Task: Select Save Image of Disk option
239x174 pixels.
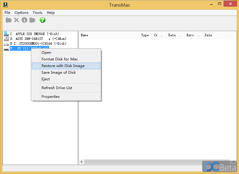Action: click(x=59, y=72)
